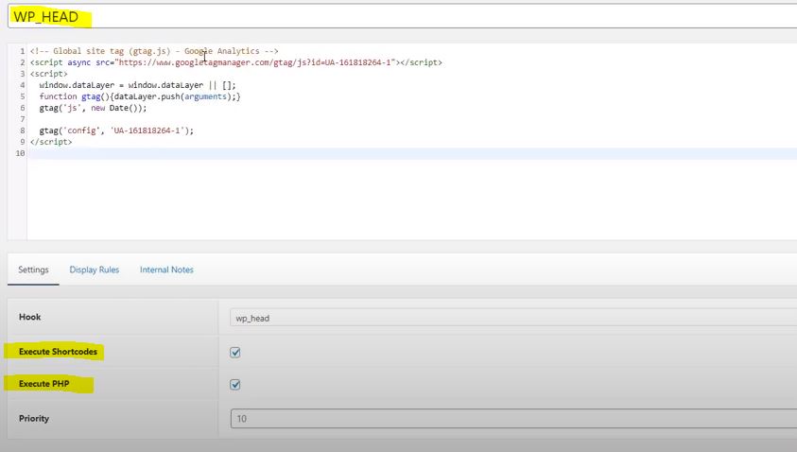Click the Priority setting label

[x=34, y=419]
